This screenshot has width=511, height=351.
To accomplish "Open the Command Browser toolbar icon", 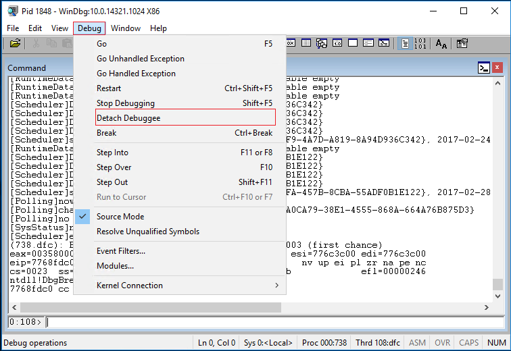I will [384, 43].
